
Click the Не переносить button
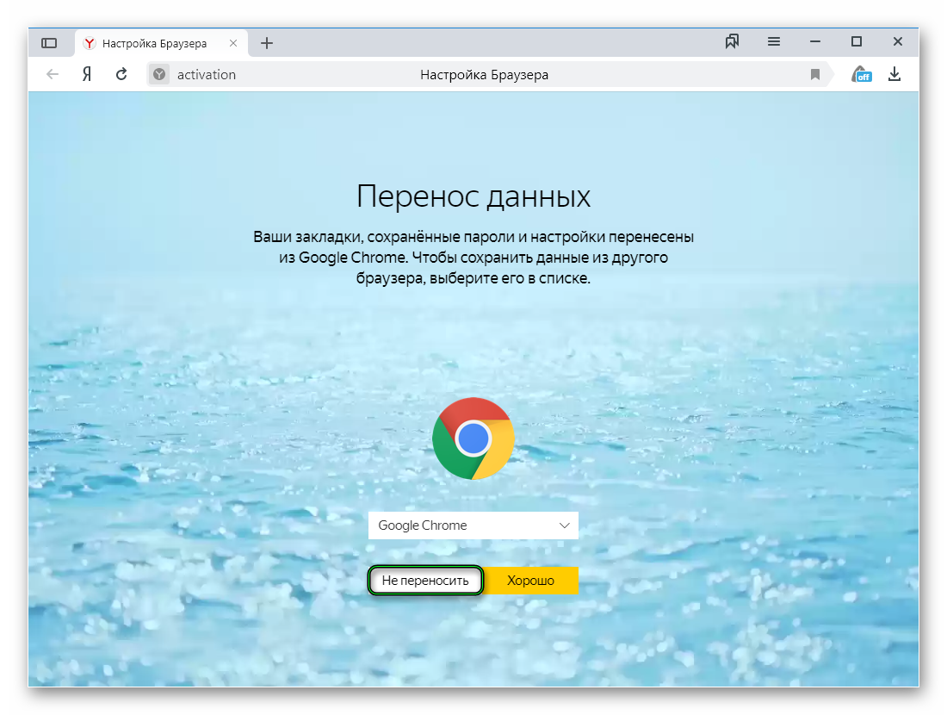[x=425, y=581]
